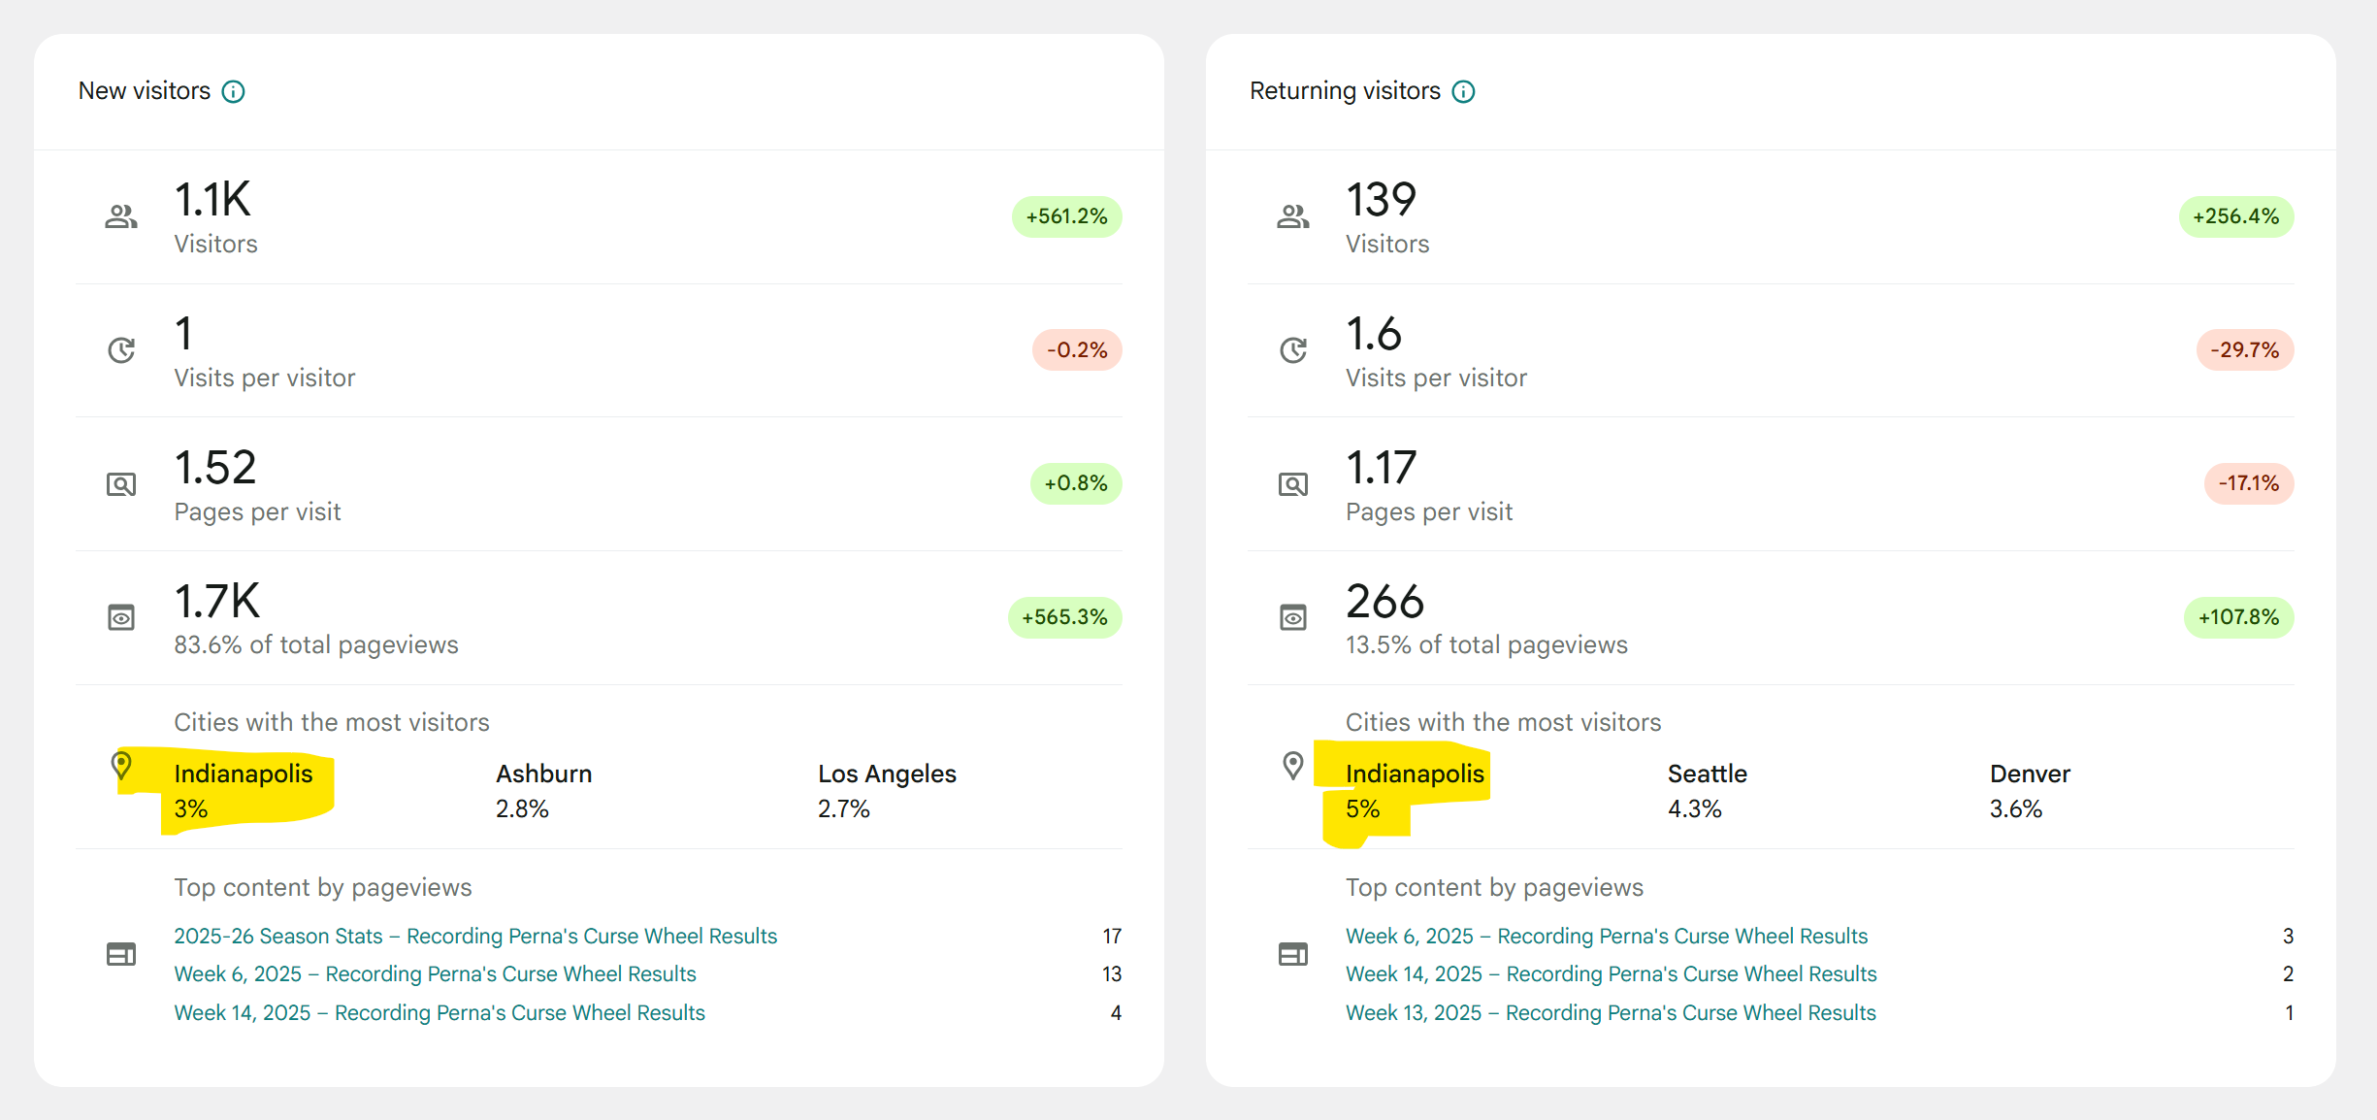Click the +107.8% pageviews change badge

tap(2238, 617)
